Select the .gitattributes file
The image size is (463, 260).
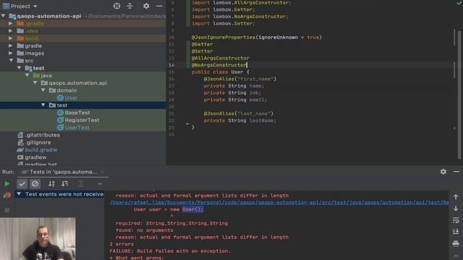[38, 135]
